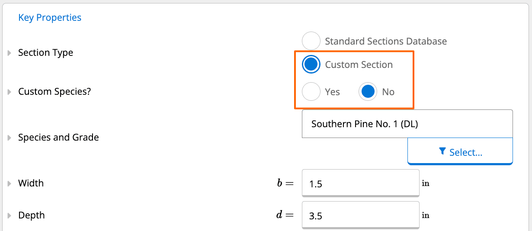Select the Custom Section radio button
This screenshot has height=231, width=532.
[311, 64]
